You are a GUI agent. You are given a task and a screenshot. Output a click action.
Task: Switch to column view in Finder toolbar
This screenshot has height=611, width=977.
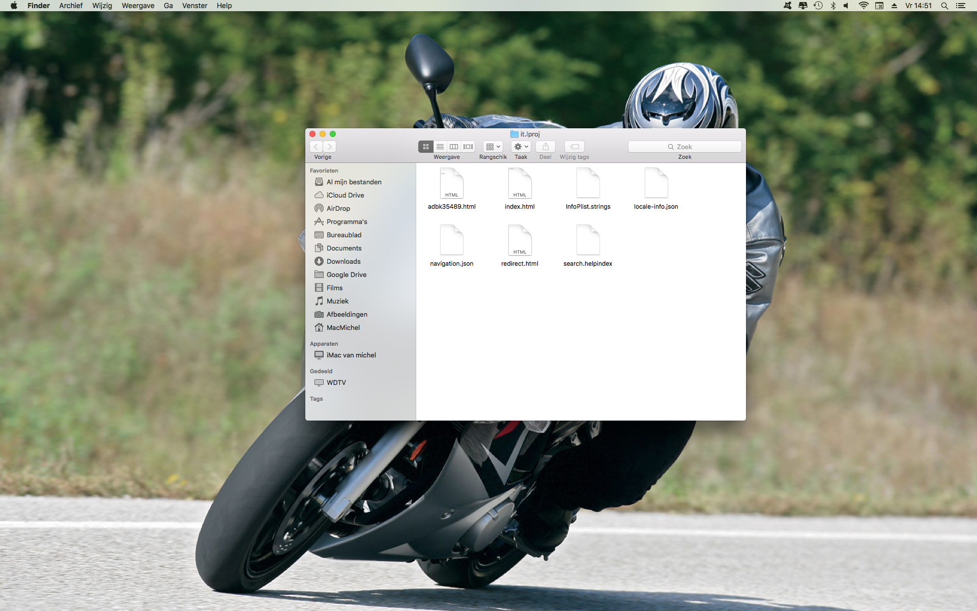[454, 147]
